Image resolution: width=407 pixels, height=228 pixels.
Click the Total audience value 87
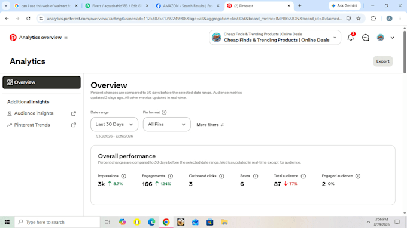pyautogui.click(x=278, y=184)
